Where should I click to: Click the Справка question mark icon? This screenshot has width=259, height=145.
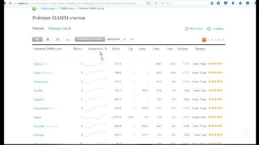[209, 29]
